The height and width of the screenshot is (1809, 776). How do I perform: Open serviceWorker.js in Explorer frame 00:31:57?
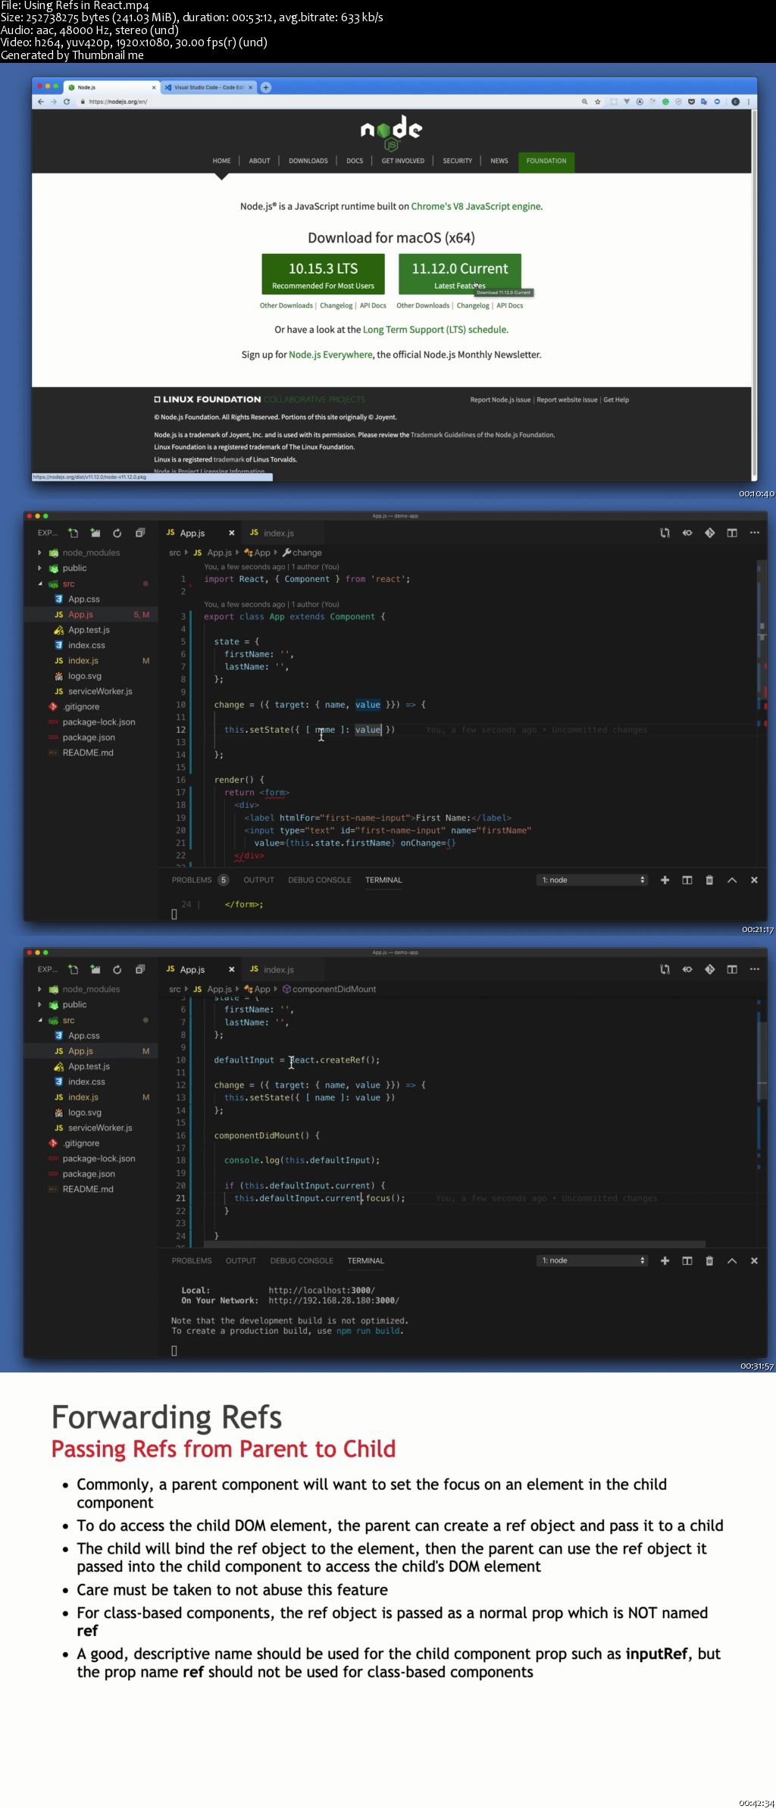coord(100,1128)
